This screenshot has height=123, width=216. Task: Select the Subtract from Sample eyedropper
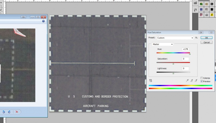coord(196,81)
